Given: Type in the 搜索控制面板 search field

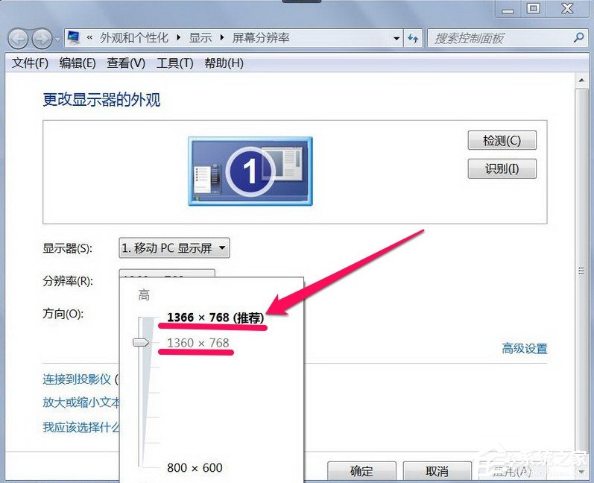Looking at the screenshot, I should coord(499,38).
